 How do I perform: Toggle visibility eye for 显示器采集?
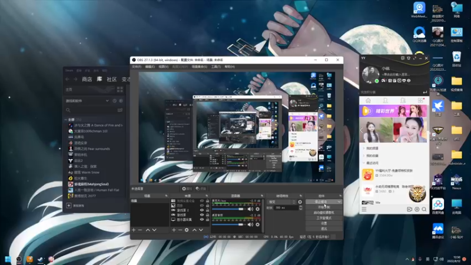[202, 220]
